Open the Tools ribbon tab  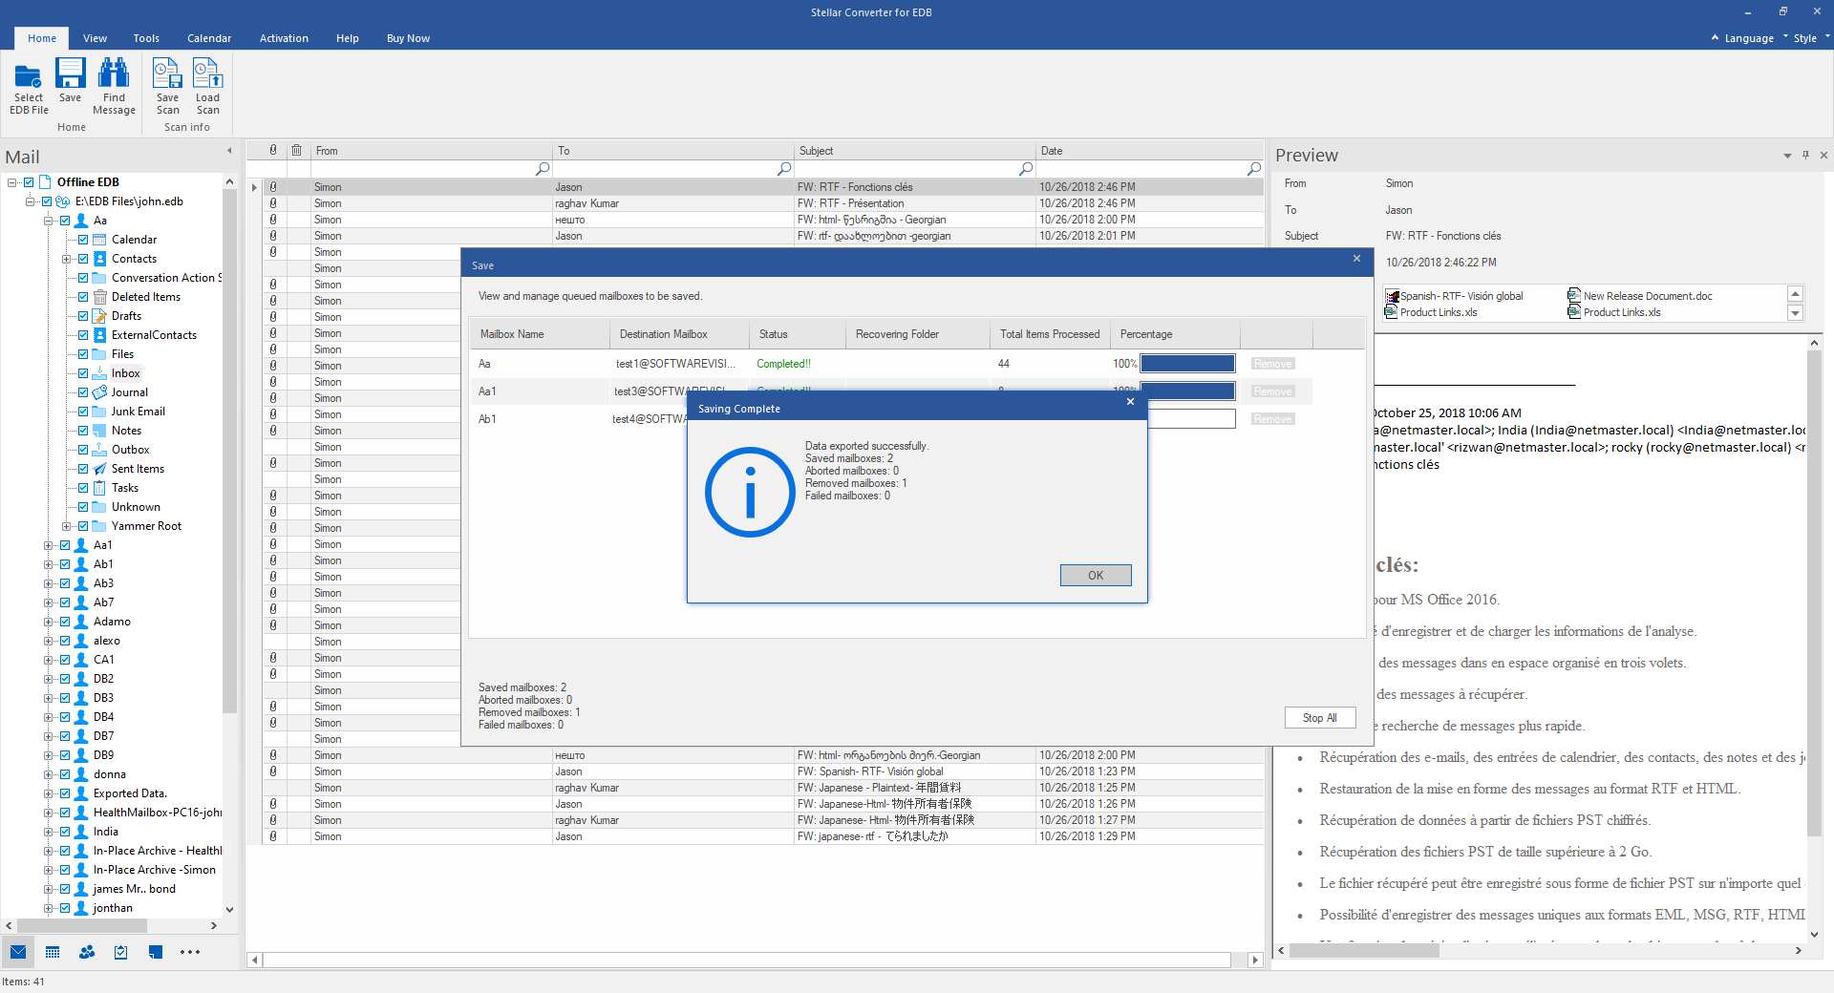[x=146, y=38]
